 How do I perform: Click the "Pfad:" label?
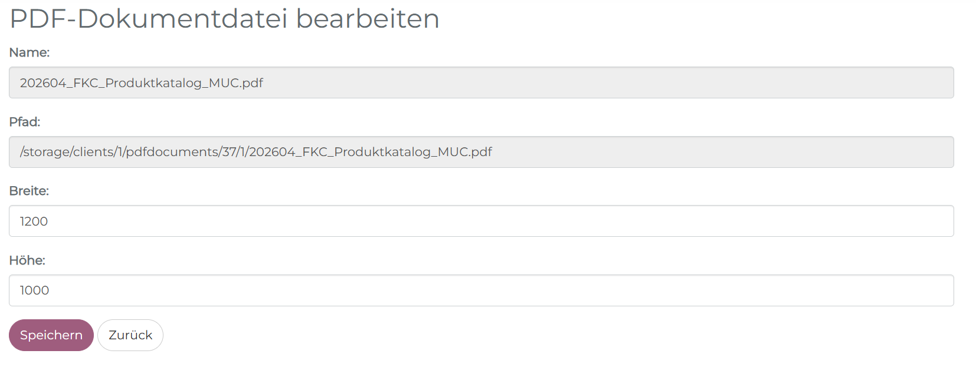[x=25, y=122]
